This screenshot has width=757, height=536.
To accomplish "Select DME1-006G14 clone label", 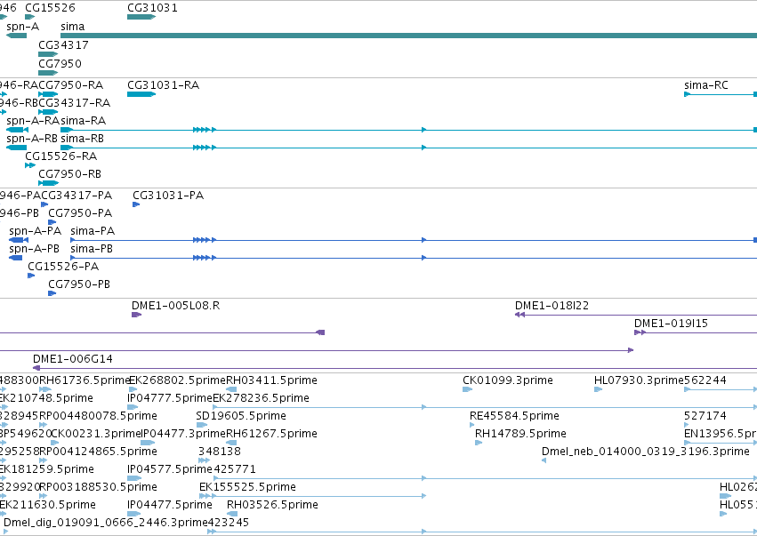I will pyautogui.click(x=73, y=359).
